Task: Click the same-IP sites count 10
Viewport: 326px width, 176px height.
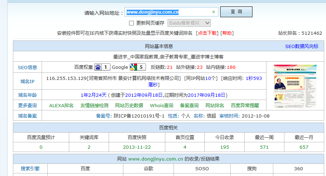Action: coord(208,79)
